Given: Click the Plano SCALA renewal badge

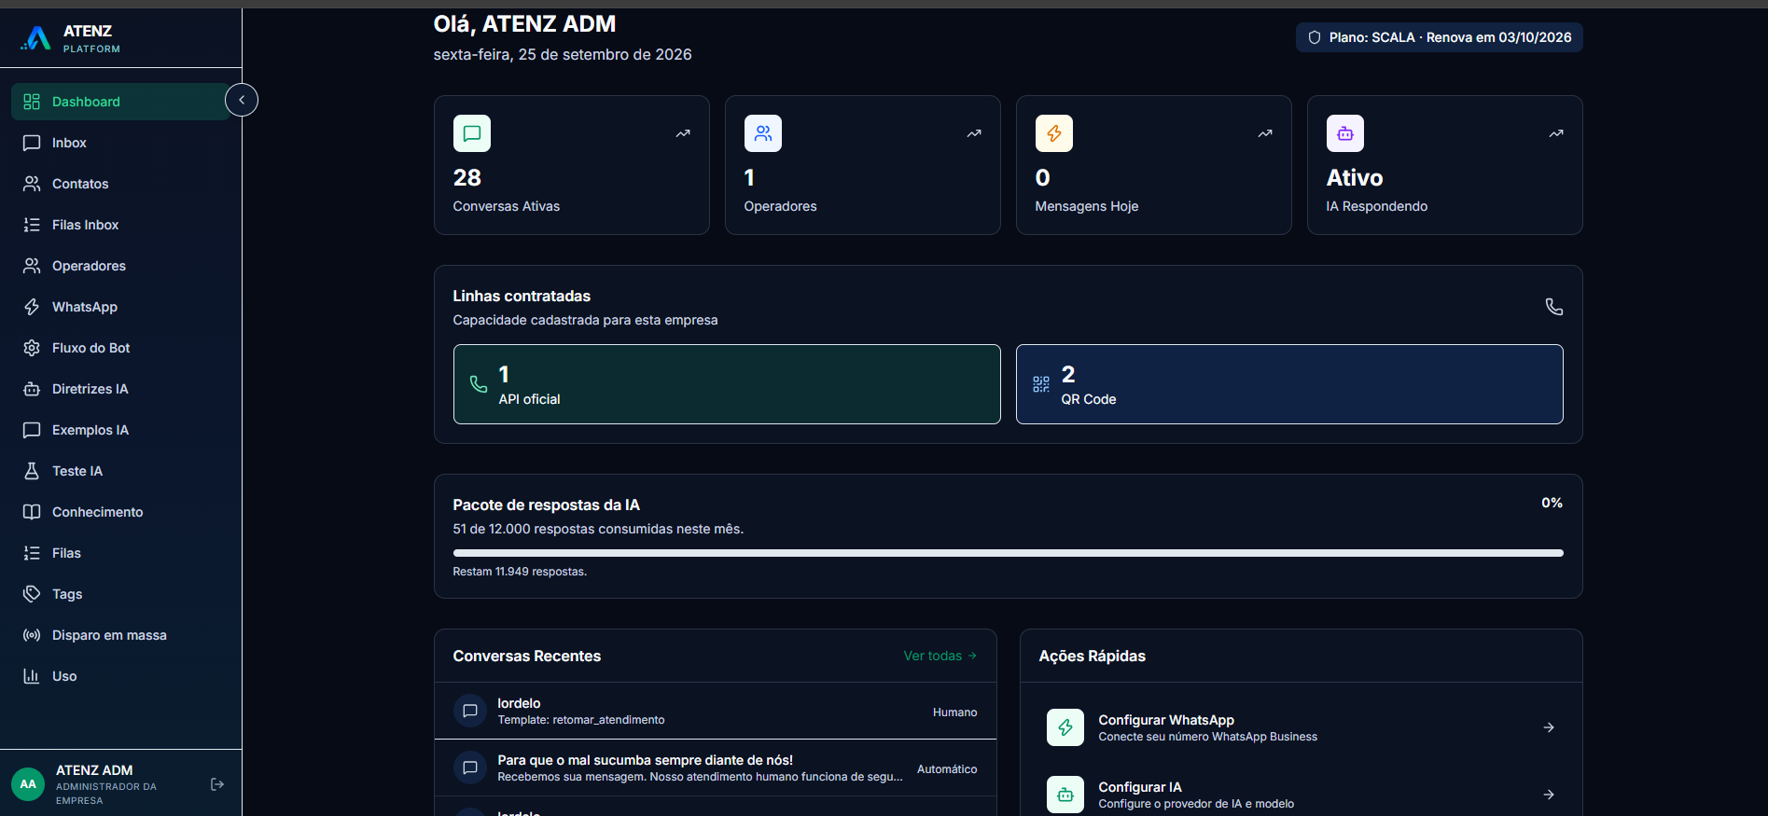Looking at the screenshot, I should click(x=1439, y=37).
